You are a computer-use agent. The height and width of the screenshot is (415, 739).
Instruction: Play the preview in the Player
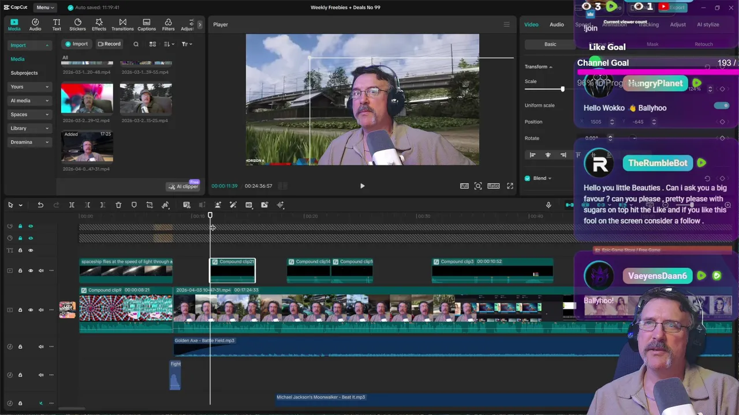coord(362,186)
